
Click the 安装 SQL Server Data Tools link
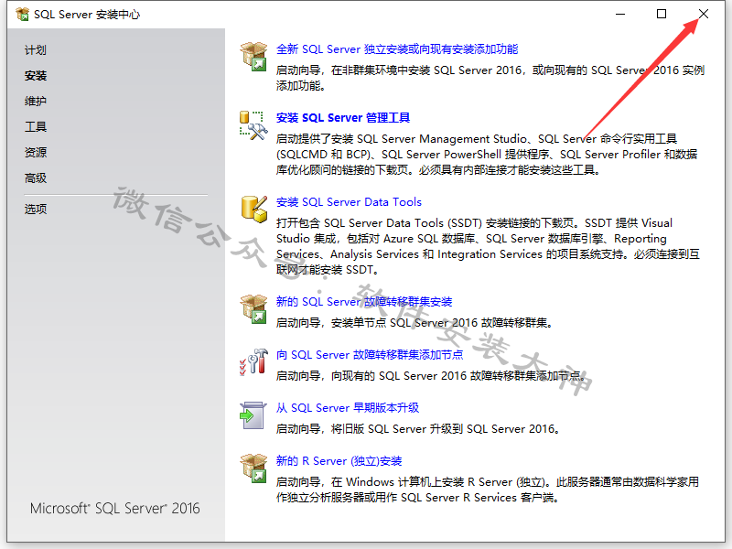tap(349, 202)
